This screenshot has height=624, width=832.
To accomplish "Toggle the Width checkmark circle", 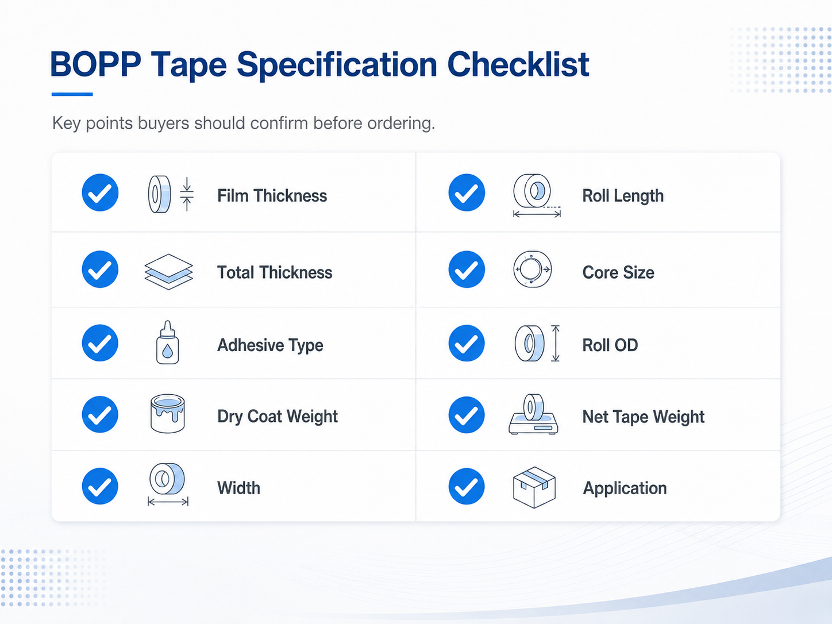I will pyautogui.click(x=100, y=487).
